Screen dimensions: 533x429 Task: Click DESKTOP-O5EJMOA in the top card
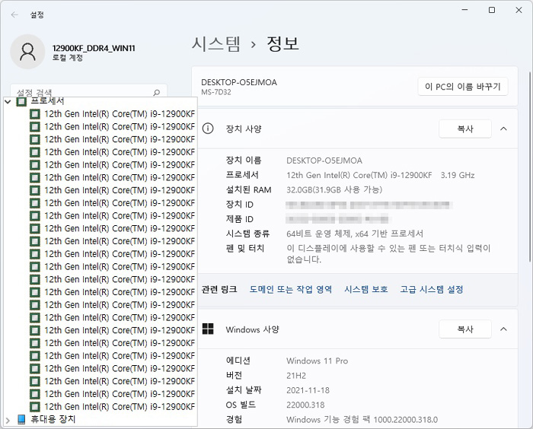pyautogui.click(x=239, y=82)
